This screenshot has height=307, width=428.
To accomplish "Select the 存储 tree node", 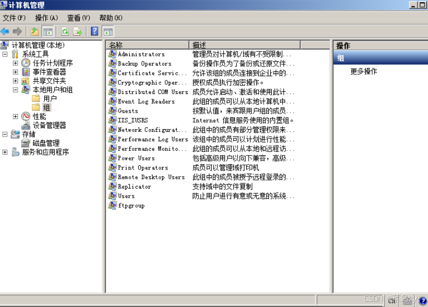I will [29, 134].
